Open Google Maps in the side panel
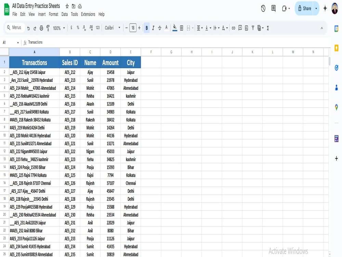The width and height of the screenshot is (342, 257). click(336, 107)
